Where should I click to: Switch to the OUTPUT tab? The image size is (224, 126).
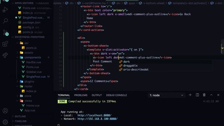coord(97,95)
